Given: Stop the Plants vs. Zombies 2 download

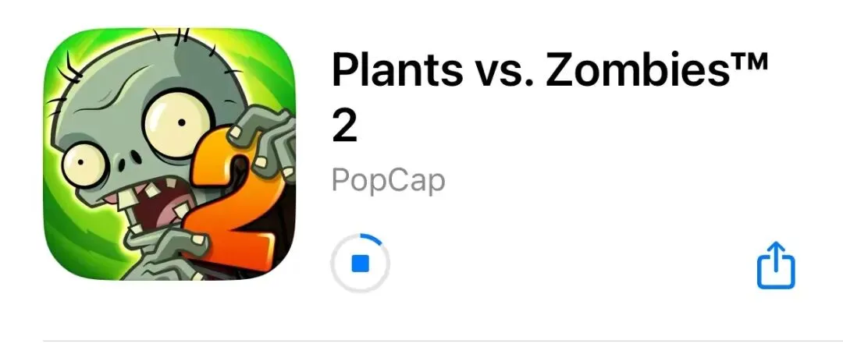Looking at the screenshot, I should (x=360, y=264).
